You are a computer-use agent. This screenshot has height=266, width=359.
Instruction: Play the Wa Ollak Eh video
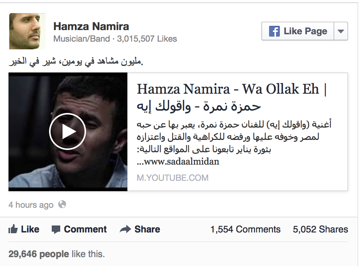(68, 131)
